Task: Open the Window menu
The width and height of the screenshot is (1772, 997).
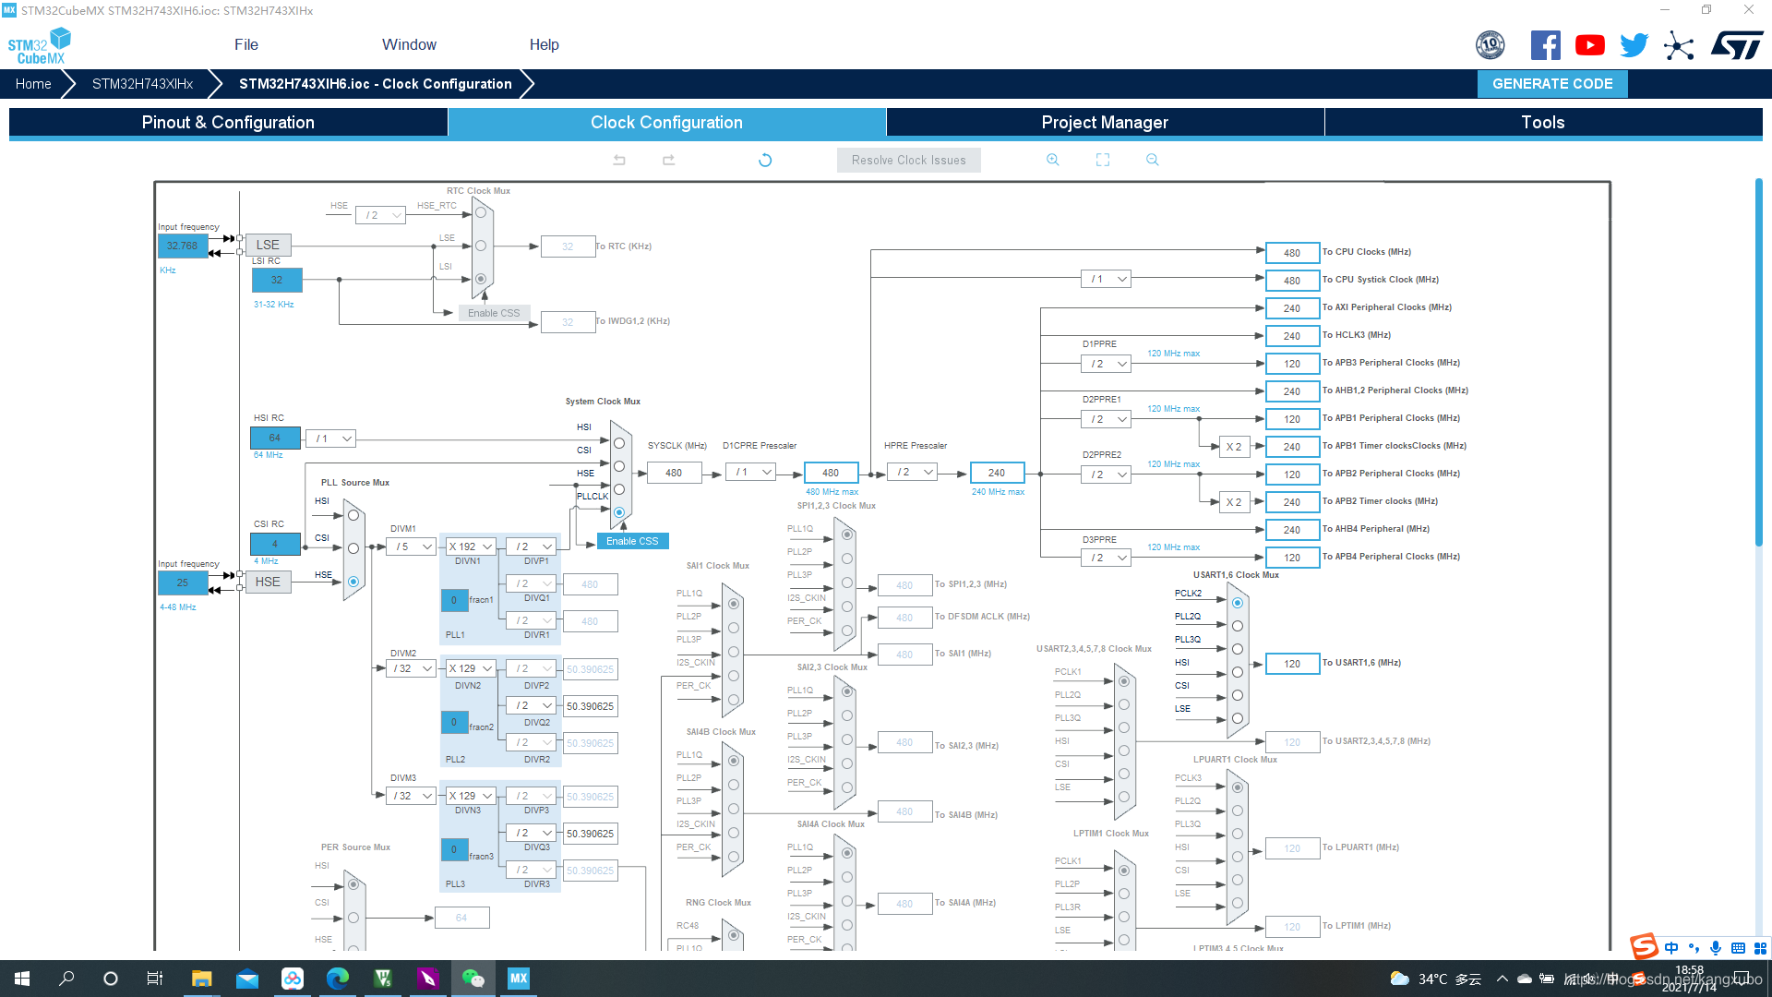Action: coord(409,44)
